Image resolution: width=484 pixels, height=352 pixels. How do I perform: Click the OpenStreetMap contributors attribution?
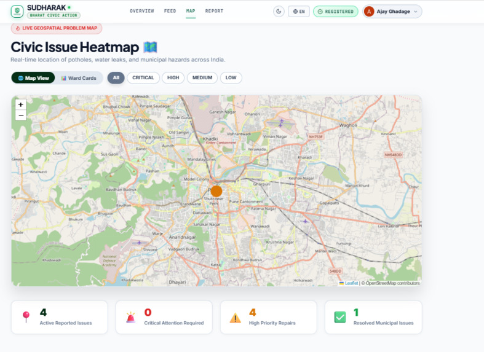pos(391,283)
